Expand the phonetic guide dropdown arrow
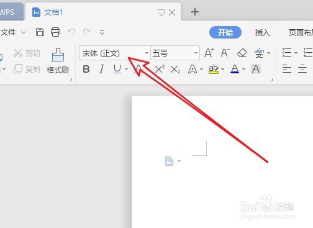313x228 pixels. [x=269, y=53]
